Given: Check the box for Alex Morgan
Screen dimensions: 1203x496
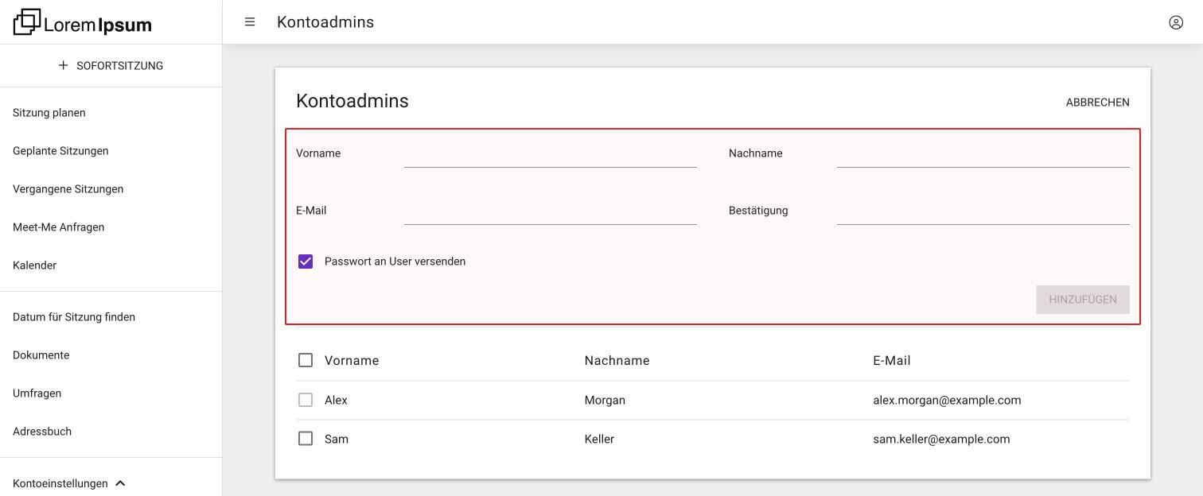Looking at the screenshot, I should [x=306, y=400].
